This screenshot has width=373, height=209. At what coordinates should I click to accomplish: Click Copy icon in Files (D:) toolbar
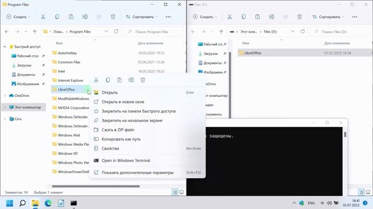point(244,17)
